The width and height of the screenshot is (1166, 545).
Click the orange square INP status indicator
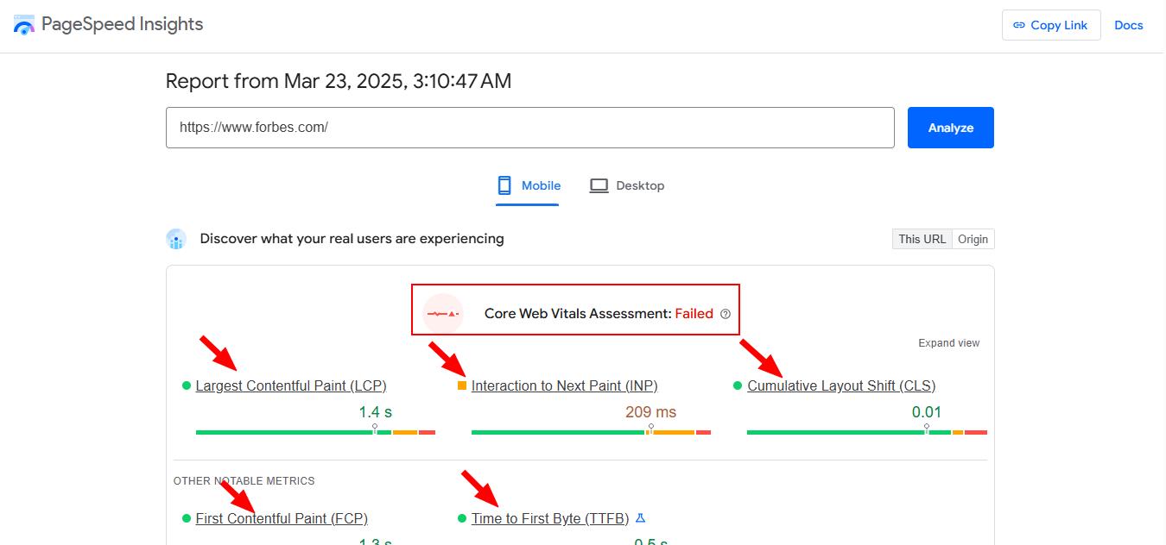[x=462, y=385]
